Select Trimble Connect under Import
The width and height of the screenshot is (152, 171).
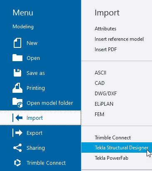pyautogui.click(x=113, y=138)
